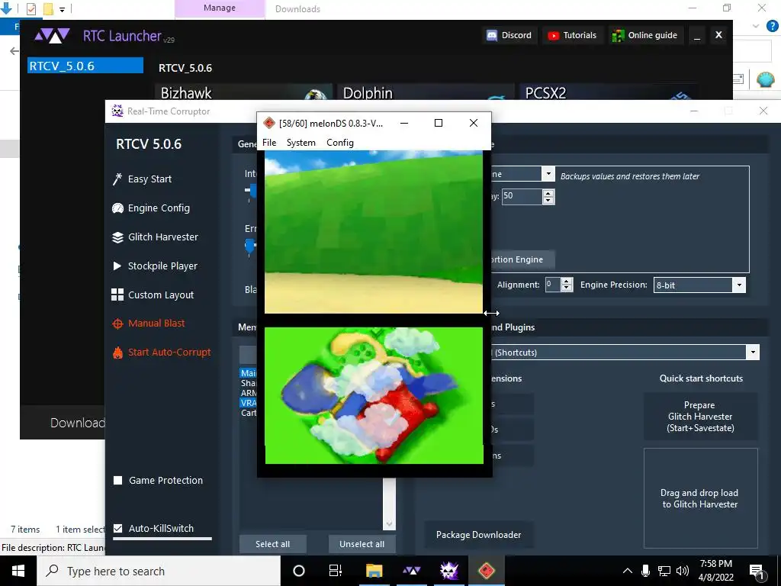Click the Real-Time Corruptor window title icon
The height and width of the screenshot is (586, 781).
117,111
